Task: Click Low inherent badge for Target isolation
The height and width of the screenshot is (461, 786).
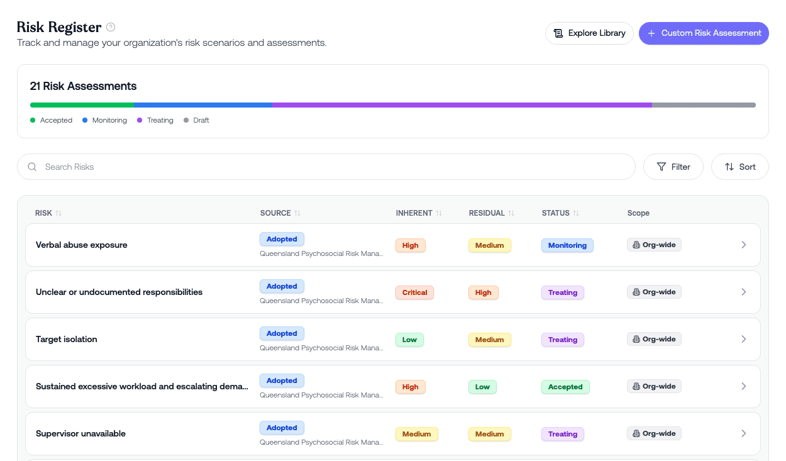Action: click(410, 340)
